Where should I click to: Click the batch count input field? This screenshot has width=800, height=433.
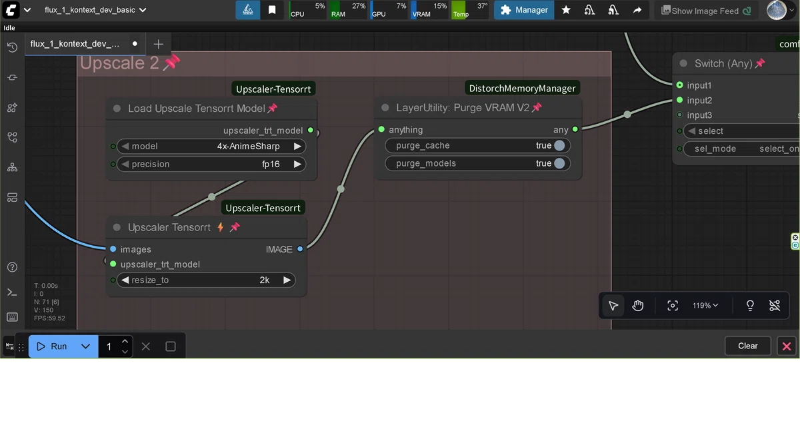[109, 346]
